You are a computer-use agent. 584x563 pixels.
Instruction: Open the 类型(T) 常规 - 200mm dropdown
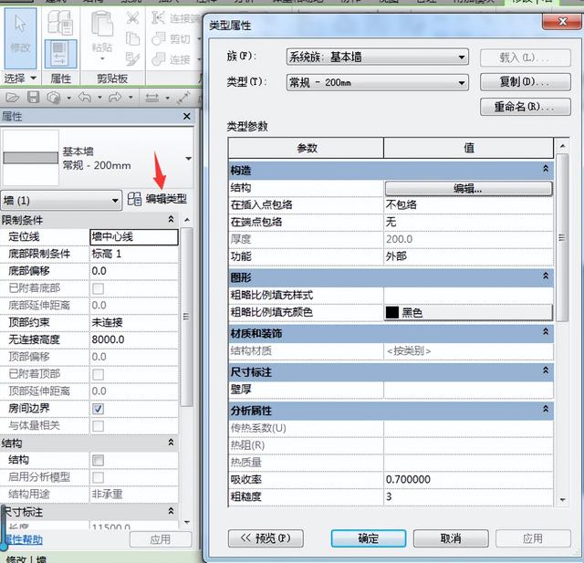377,82
